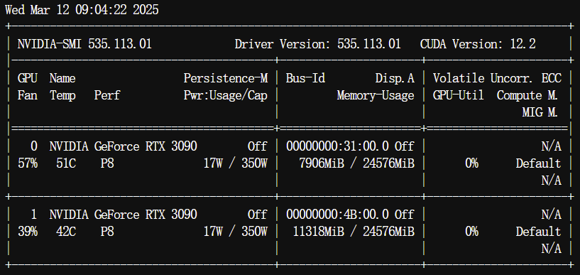Click the 'Persistence-M' column header
This screenshot has height=275, width=580.
226,78
